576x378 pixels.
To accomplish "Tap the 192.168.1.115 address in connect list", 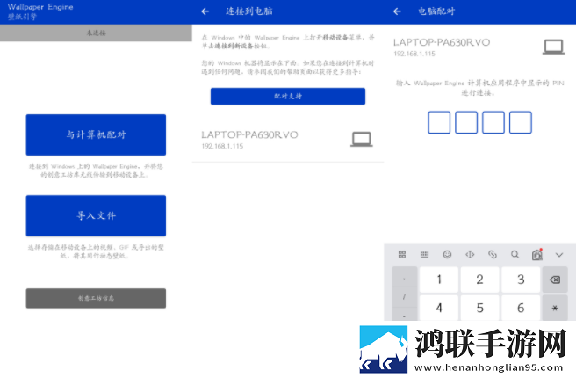I will pos(222,146).
